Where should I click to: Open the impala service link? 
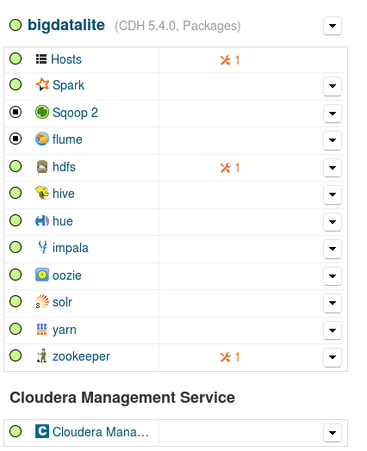tap(71, 248)
